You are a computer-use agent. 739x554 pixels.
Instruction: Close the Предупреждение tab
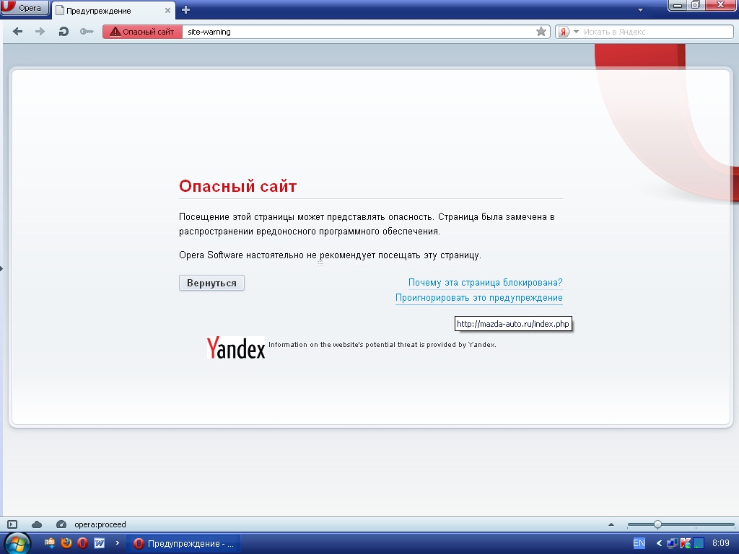[x=167, y=10]
